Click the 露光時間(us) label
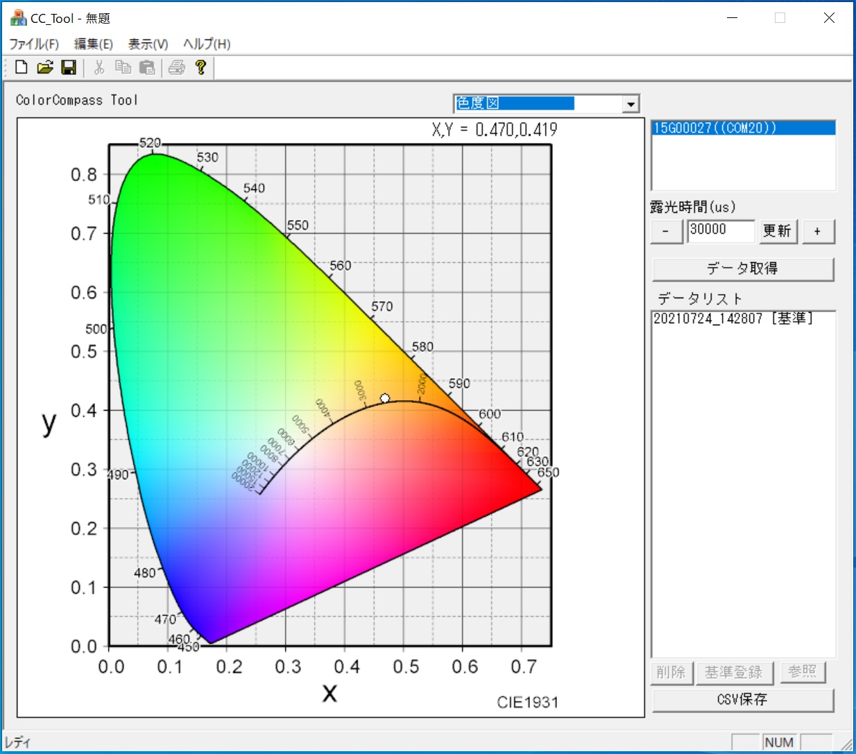The height and width of the screenshot is (754, 856). pyautogui.click(x=693, y=207)
